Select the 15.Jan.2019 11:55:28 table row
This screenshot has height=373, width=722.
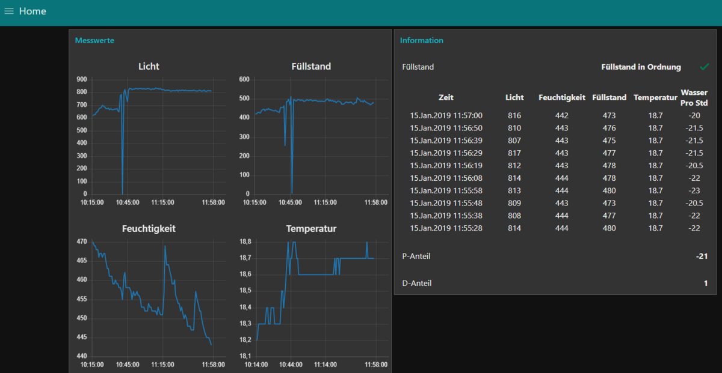tap(446, 228)
